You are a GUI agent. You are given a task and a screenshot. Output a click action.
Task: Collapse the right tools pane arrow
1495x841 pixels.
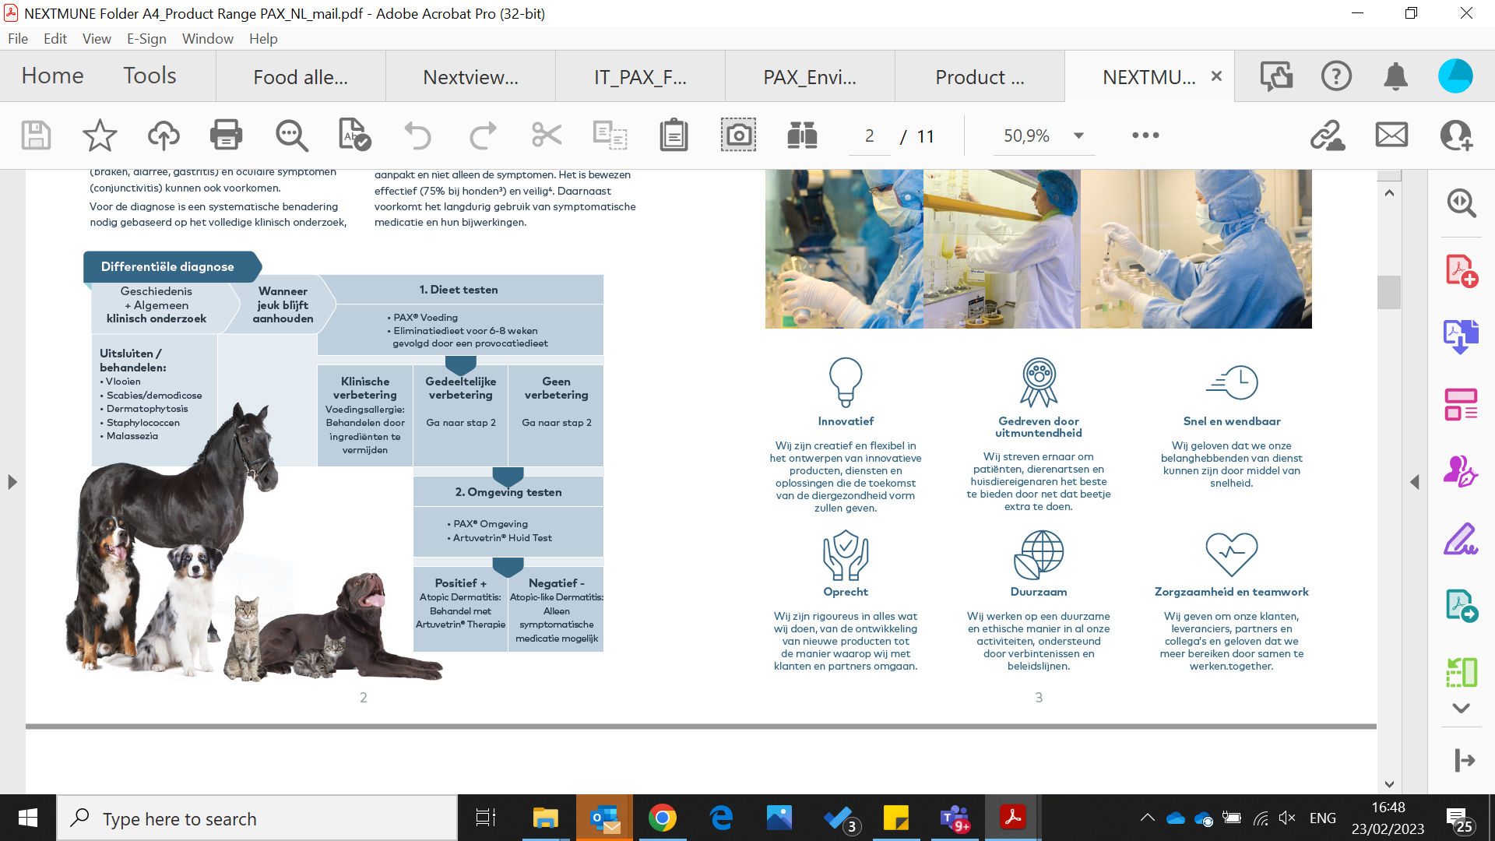pyautogui.click(x=1415, y=482)
